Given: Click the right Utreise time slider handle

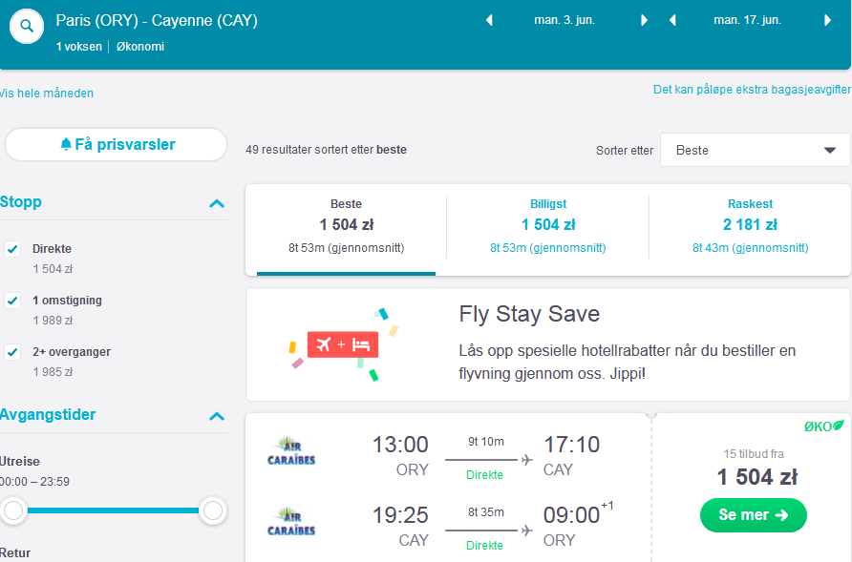Looking at the screenshot, I should (212, 510).
